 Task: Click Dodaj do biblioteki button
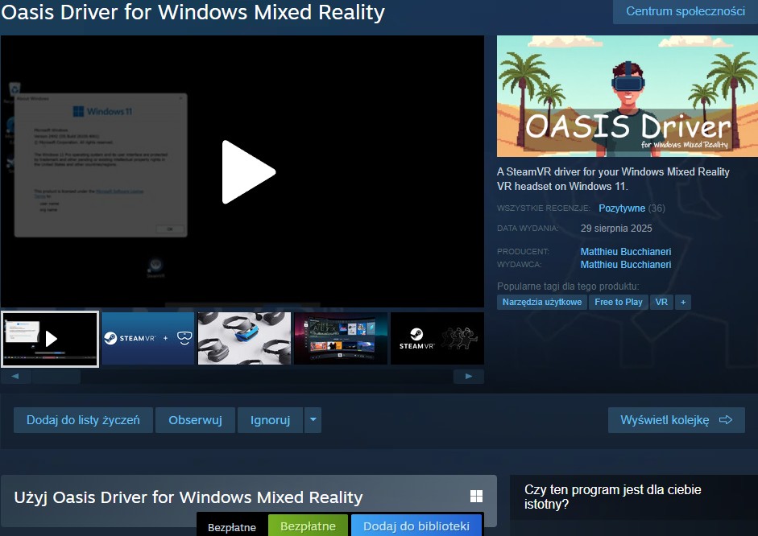[416, 526]
